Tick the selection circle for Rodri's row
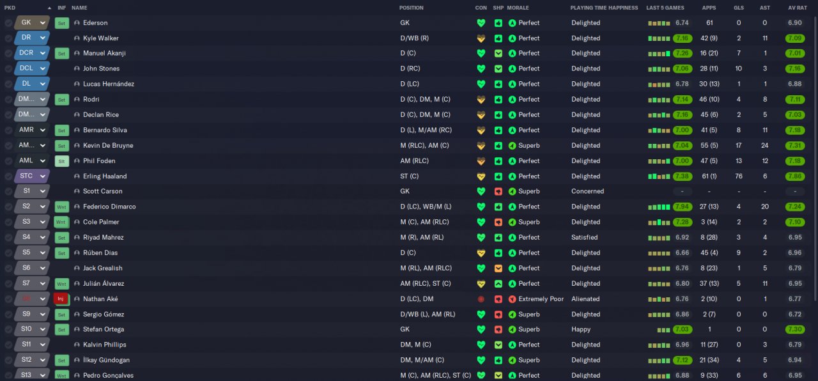This screenshot has width=818, height=381. [8, 100]
